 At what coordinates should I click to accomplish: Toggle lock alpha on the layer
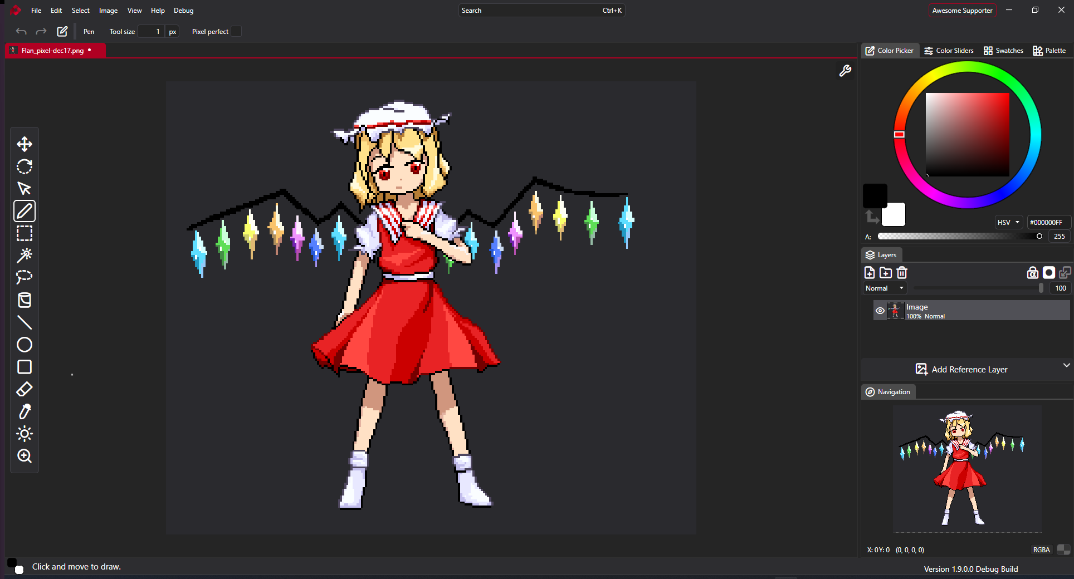[x=1032, y=273]
